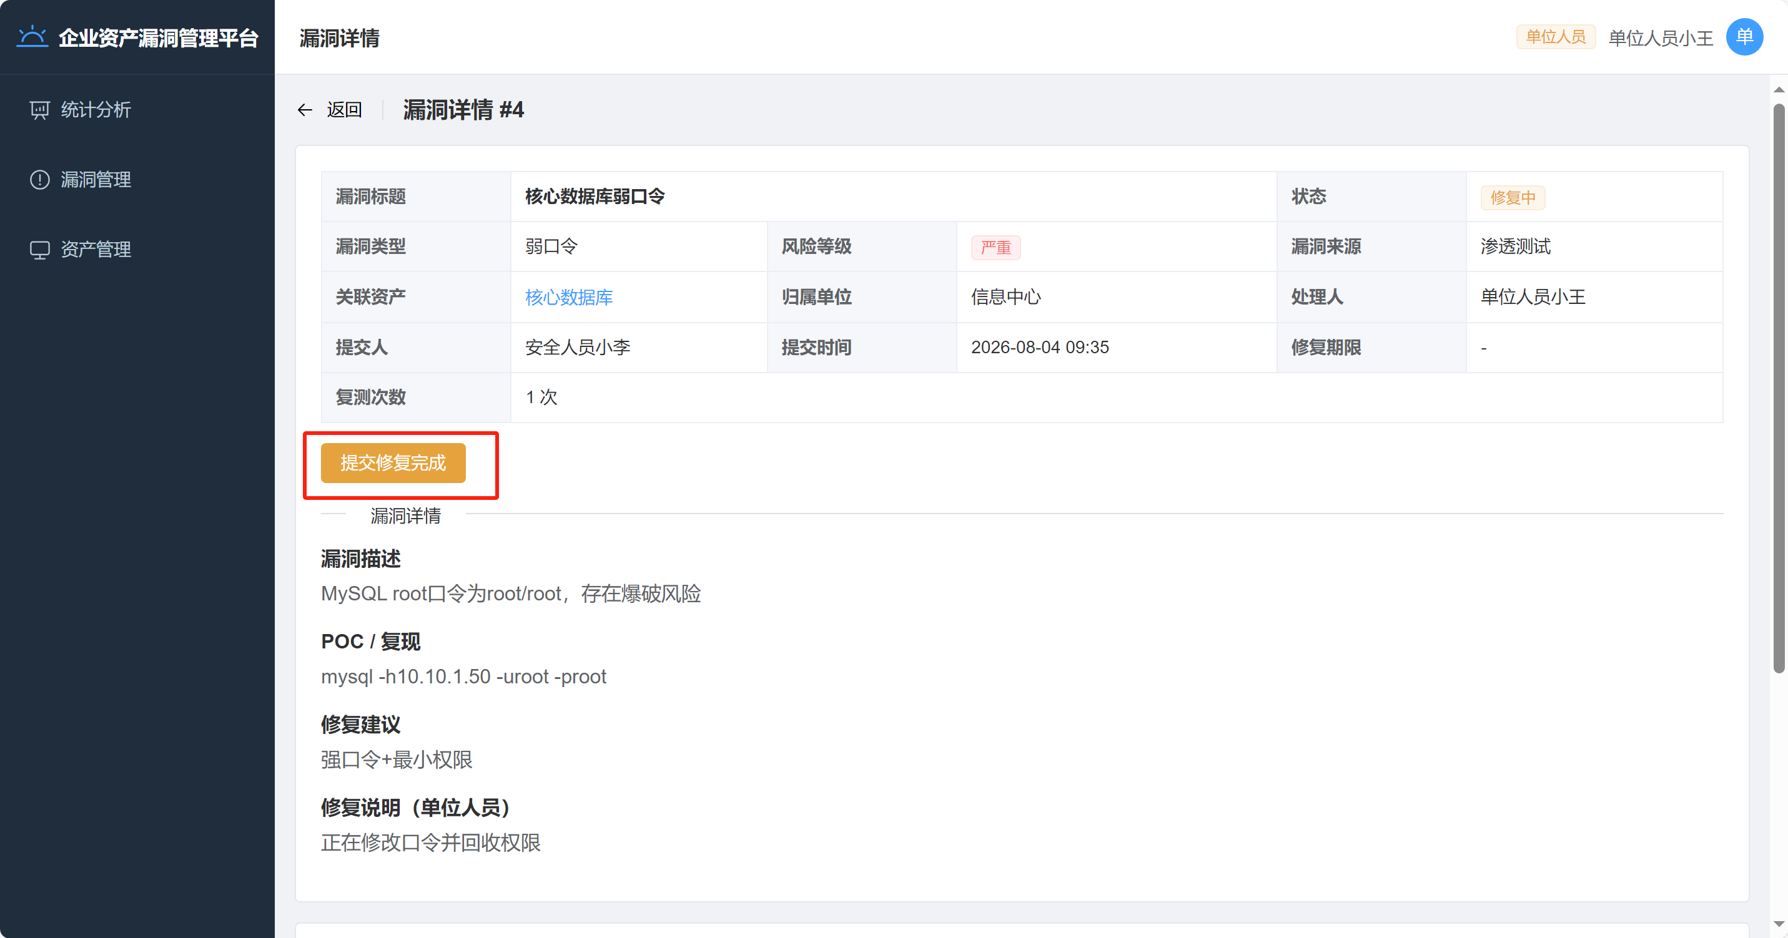Click the POC / 复现 heading
1788x938 pixels.
(x=370, y=642)
